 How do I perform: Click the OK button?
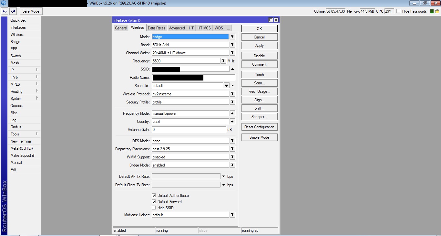coord(259,29)
